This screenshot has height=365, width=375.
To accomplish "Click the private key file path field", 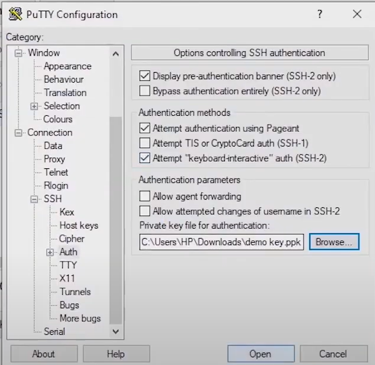I will click(221, 242).
